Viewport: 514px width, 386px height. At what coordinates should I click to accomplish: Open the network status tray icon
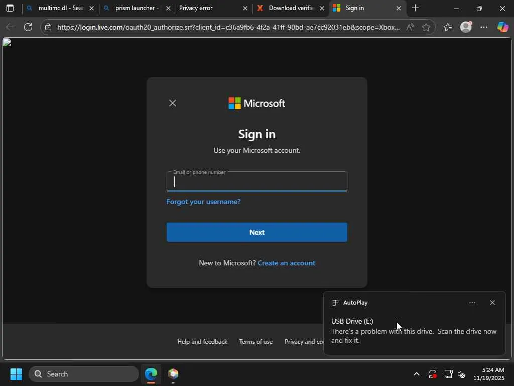click(x=448, y=374)
